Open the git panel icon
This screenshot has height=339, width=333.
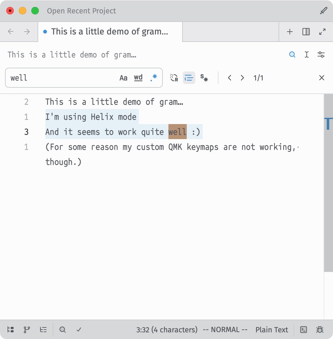click(27, 330)
